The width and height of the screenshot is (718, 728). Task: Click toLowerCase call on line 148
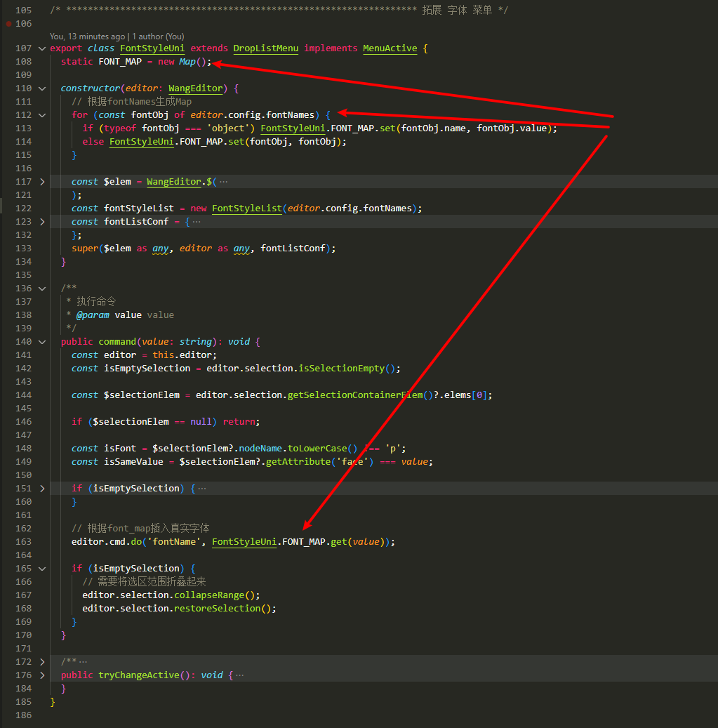click(x=317, y=449)
